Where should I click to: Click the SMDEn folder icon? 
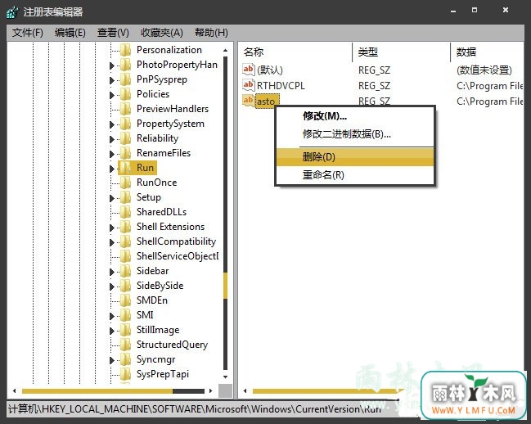pyautogui.click(x=126, y=300)
